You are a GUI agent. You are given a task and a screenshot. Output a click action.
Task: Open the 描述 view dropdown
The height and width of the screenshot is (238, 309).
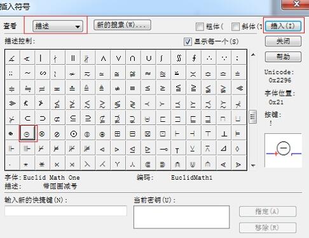pyautogui.click(x=58, y=26)
